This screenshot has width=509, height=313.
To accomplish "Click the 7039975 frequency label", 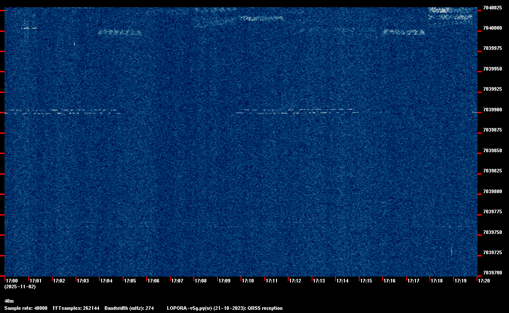I will pyautogui.click(x=492, y=48).
